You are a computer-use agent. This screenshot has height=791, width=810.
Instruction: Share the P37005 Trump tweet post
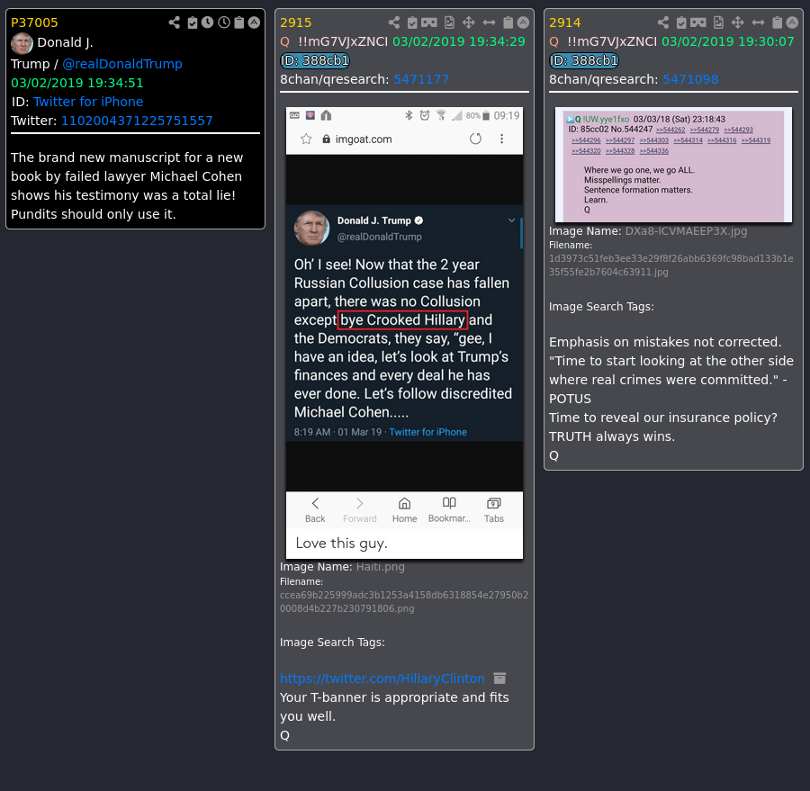pyautogui.click(x=174, y=22)
